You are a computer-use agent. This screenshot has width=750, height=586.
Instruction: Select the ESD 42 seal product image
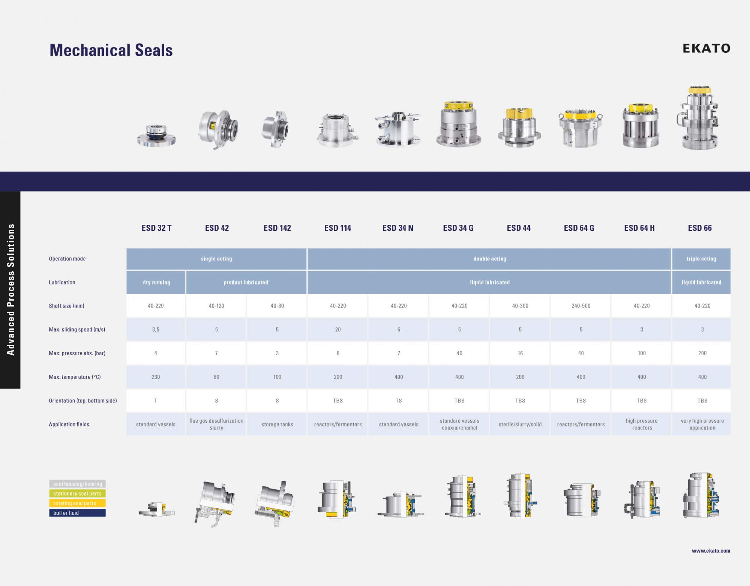coord(218,130)
